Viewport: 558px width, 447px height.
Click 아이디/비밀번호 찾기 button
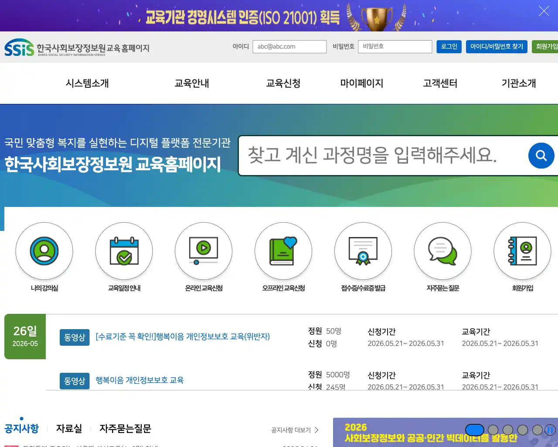coord(497,47)
